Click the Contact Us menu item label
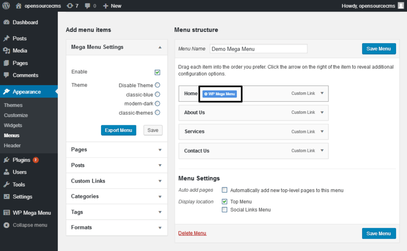This screenshot has height=251, width=407. tap(197, 151)
